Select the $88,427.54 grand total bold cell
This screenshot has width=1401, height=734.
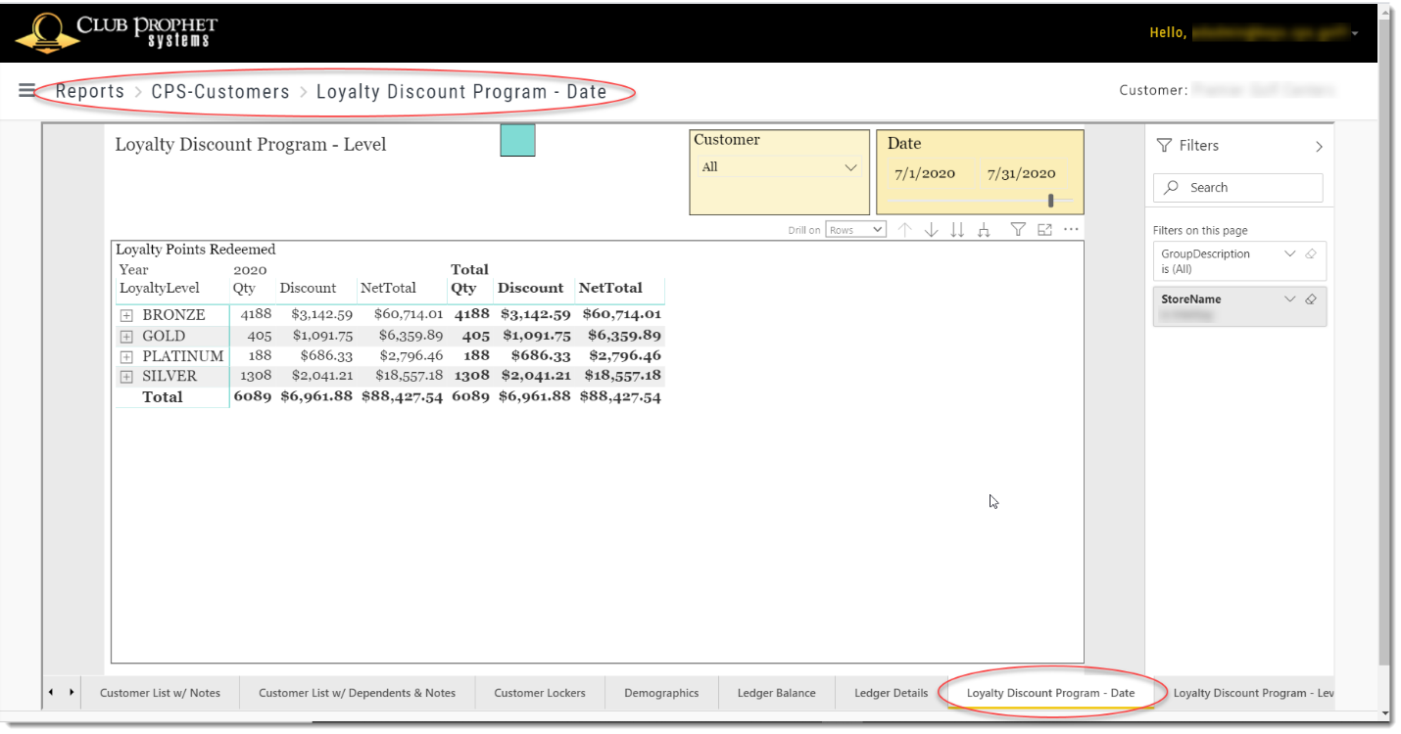point(620,396)
